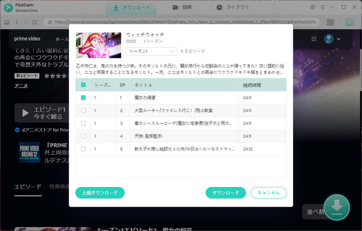Click the キャンセル button
The width and height of the screenshot is (362, 231).
coord(269,192)
